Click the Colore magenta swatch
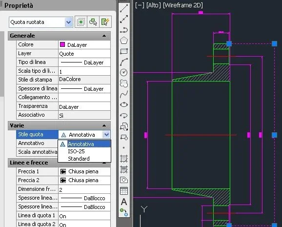 tap(62, 44)
